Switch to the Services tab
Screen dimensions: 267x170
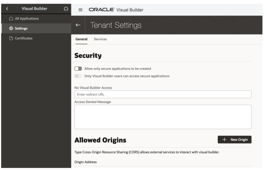click(x=100, y=39)
